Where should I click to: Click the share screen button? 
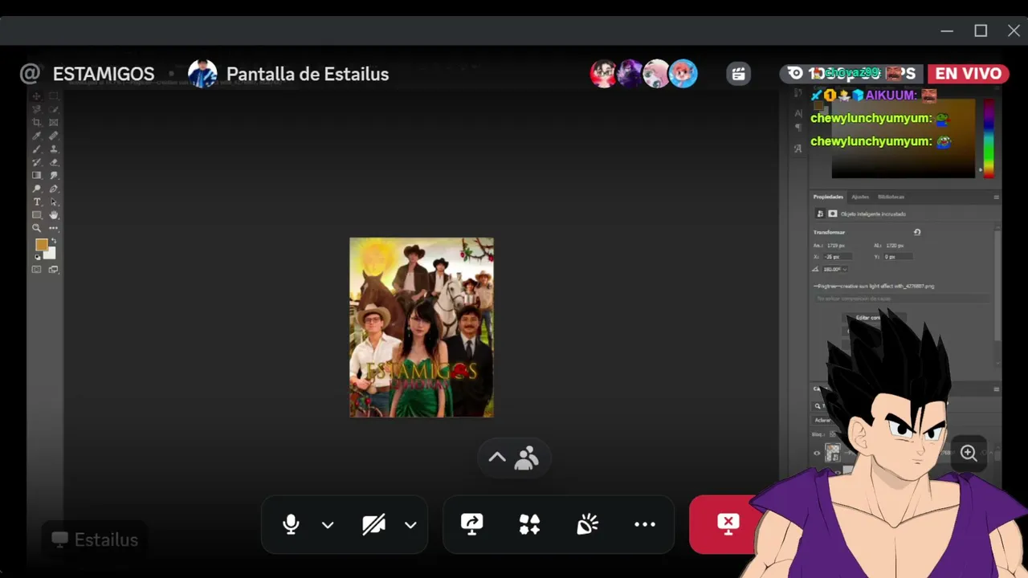click(x=471, y=525)
